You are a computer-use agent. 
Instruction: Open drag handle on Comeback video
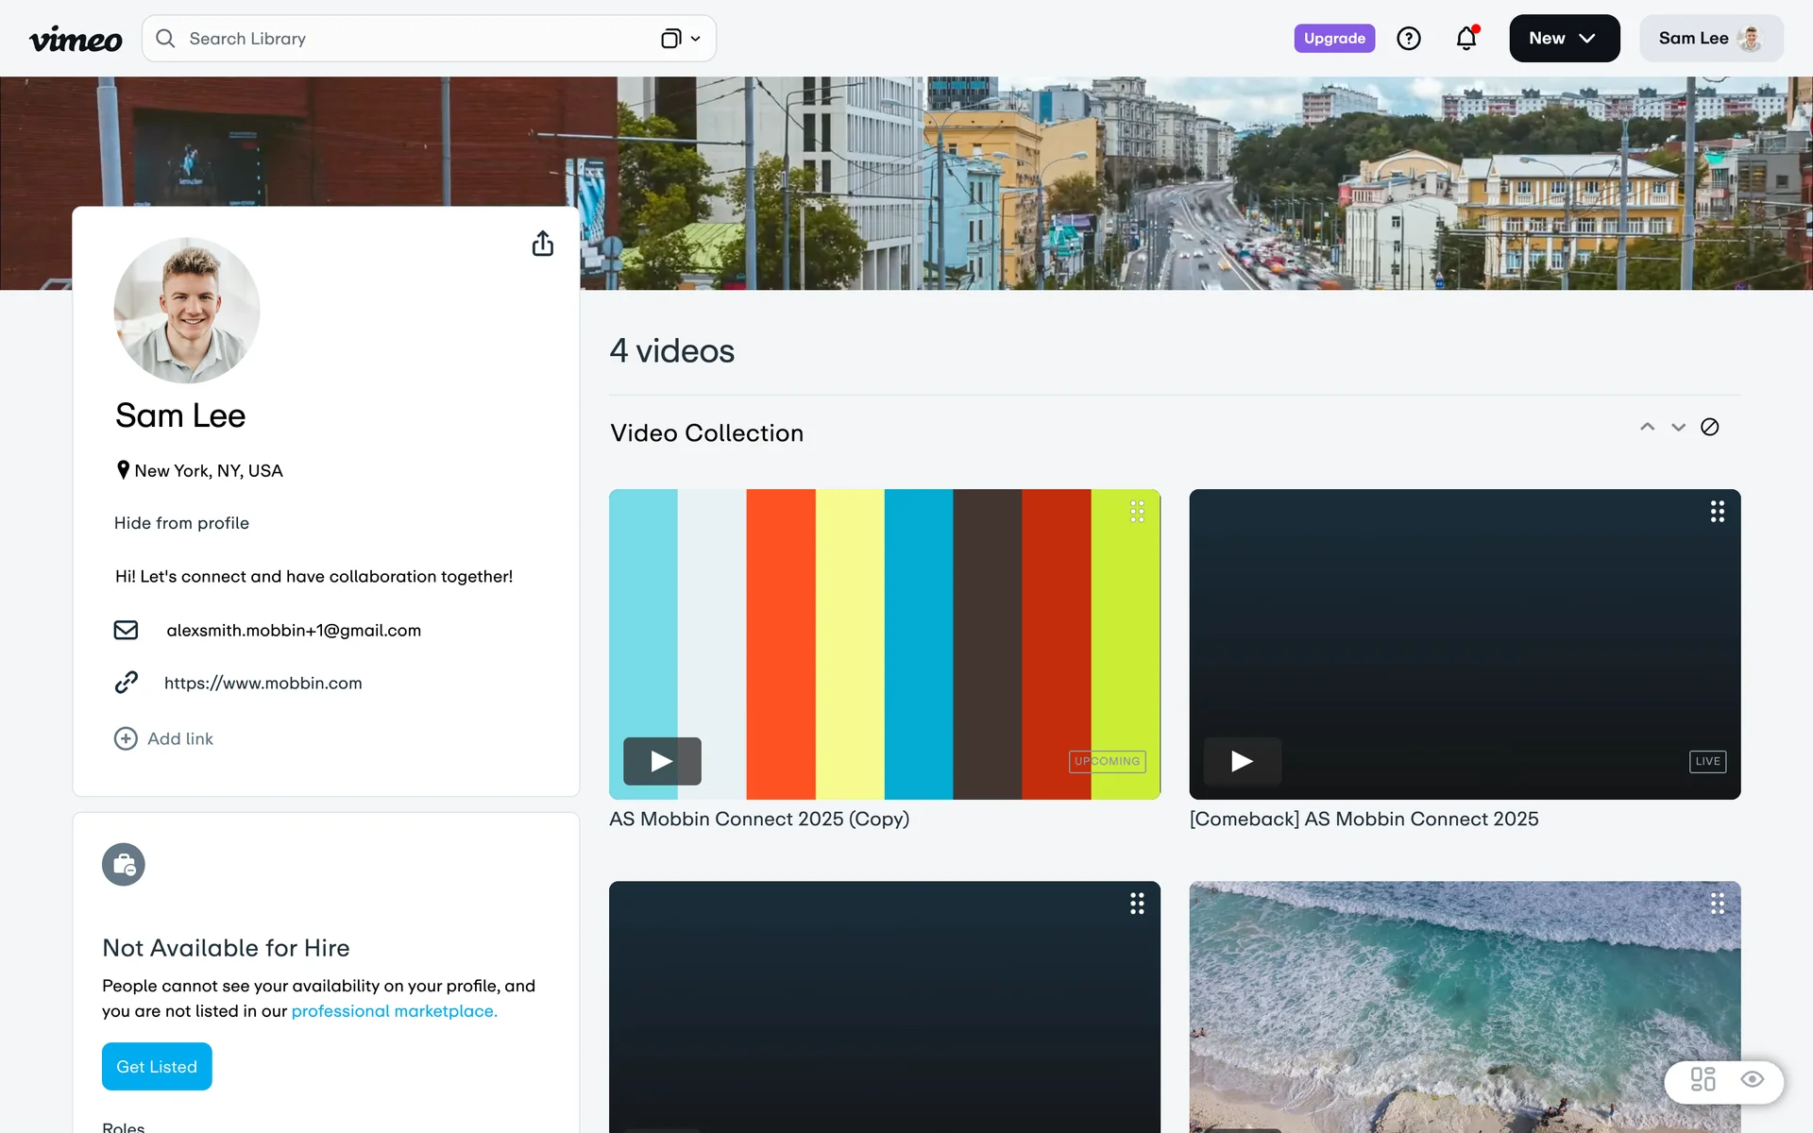1717,512
